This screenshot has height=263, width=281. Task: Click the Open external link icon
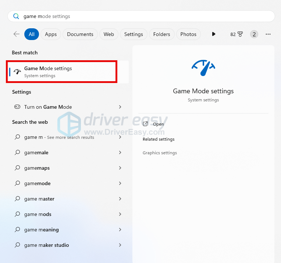pos(145,124)
